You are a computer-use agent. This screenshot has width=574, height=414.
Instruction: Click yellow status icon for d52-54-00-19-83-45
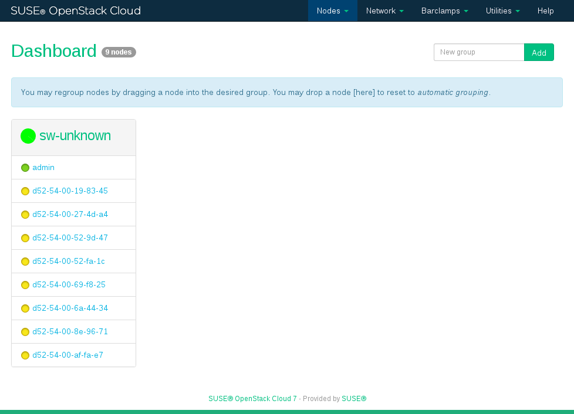25,191
